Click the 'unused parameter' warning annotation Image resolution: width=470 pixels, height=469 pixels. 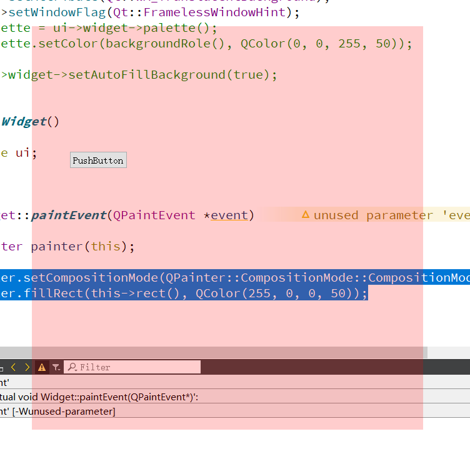[386, 215]
